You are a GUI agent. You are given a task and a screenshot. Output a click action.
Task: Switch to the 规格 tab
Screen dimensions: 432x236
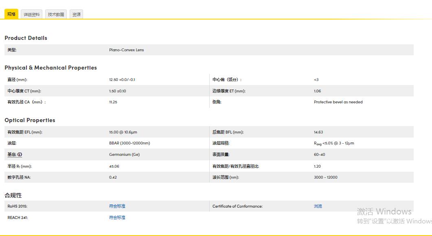[11, 13]
